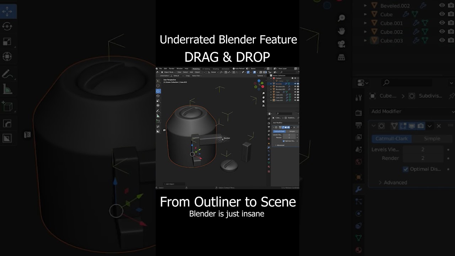Open the Render properties tab
This screenshot has height=256, width=455.
coord(269,123)
